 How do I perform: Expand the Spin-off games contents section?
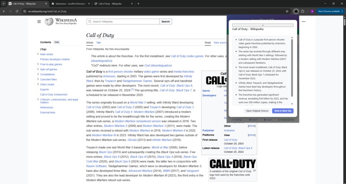(x=38, y=69)
